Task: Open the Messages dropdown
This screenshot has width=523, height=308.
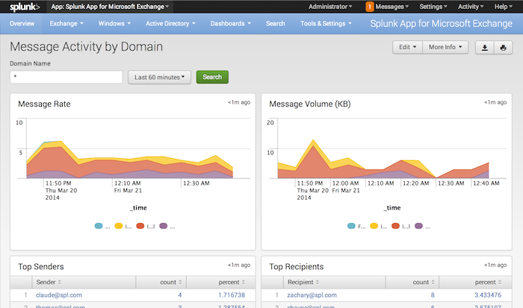Action: (x=392, y=7)
